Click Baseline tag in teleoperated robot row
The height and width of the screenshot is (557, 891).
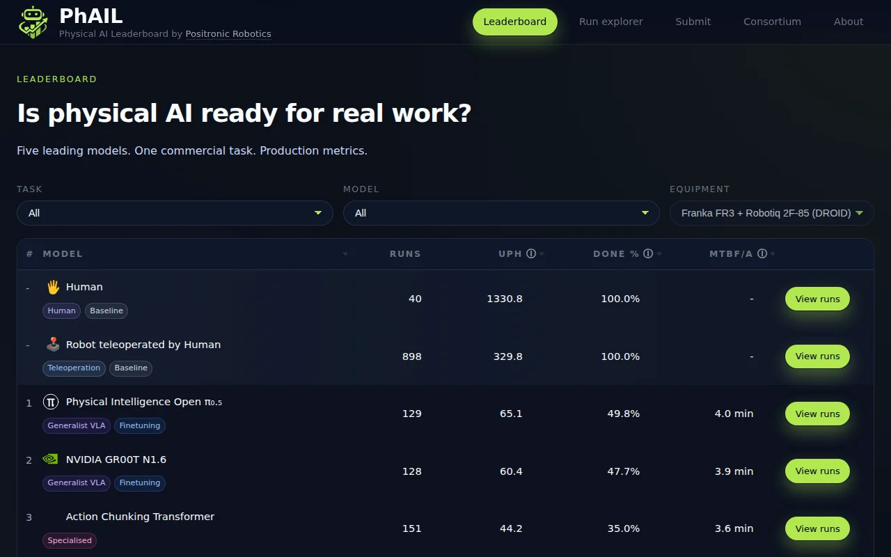(x=131, y=368)
